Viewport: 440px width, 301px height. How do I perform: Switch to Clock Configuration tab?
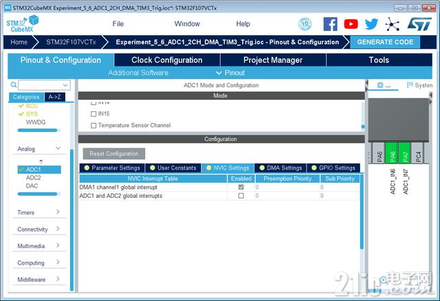coord(167,60)
